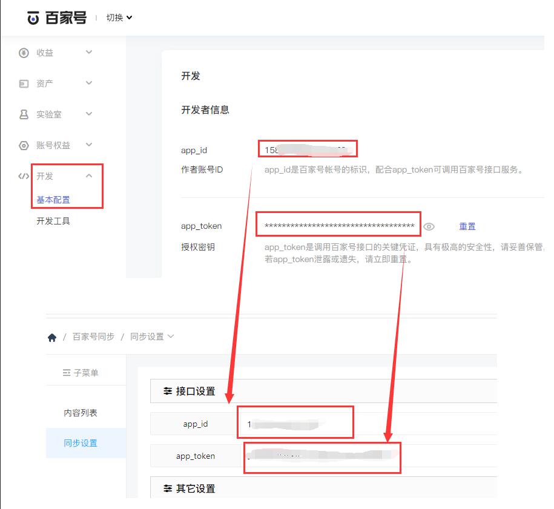Image resolution: width=554 pixels, height=509 pixels.
Task: Expand the 收益 menu chevron
Action: [89, 52]
